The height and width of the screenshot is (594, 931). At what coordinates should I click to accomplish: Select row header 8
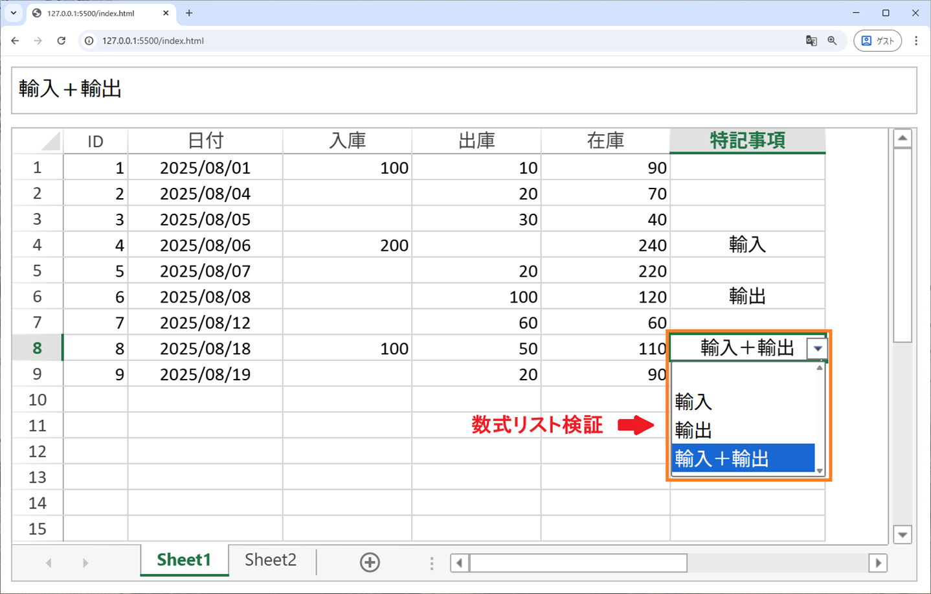(38, 348)
